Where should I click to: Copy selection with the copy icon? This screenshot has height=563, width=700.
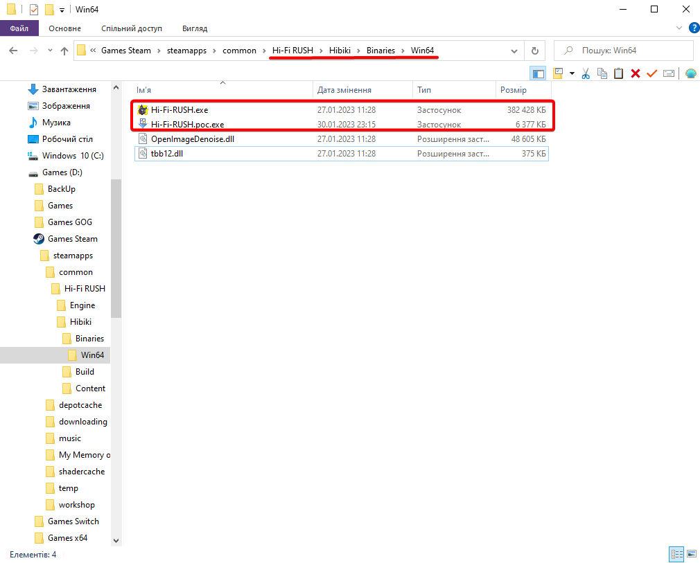coord(602,73)
